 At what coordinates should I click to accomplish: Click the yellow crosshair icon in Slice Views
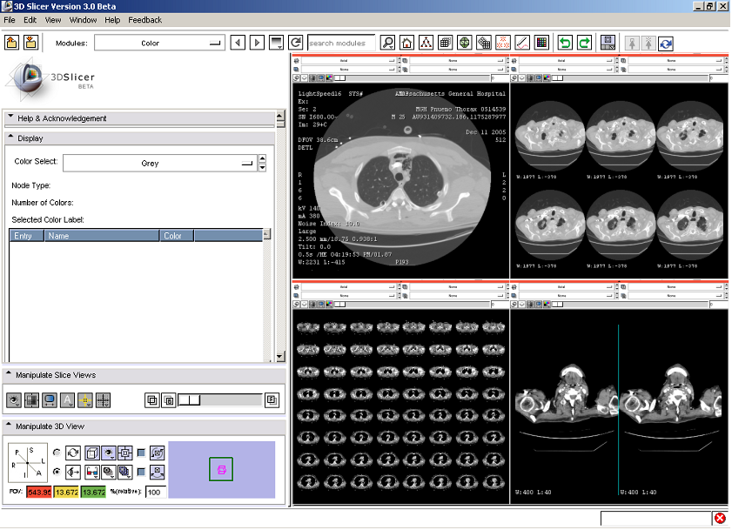[x=85, y=400]
